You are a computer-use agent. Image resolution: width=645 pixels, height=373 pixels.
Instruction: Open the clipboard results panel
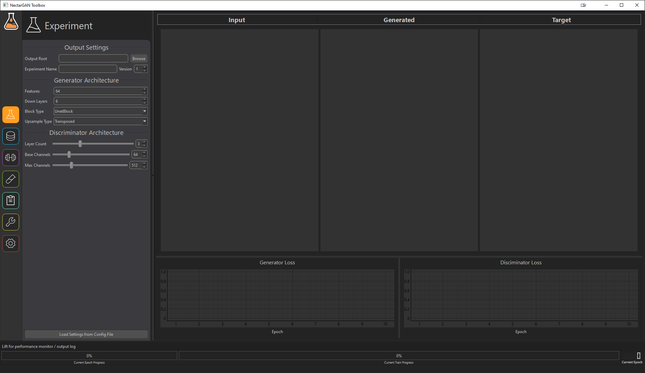10,200
